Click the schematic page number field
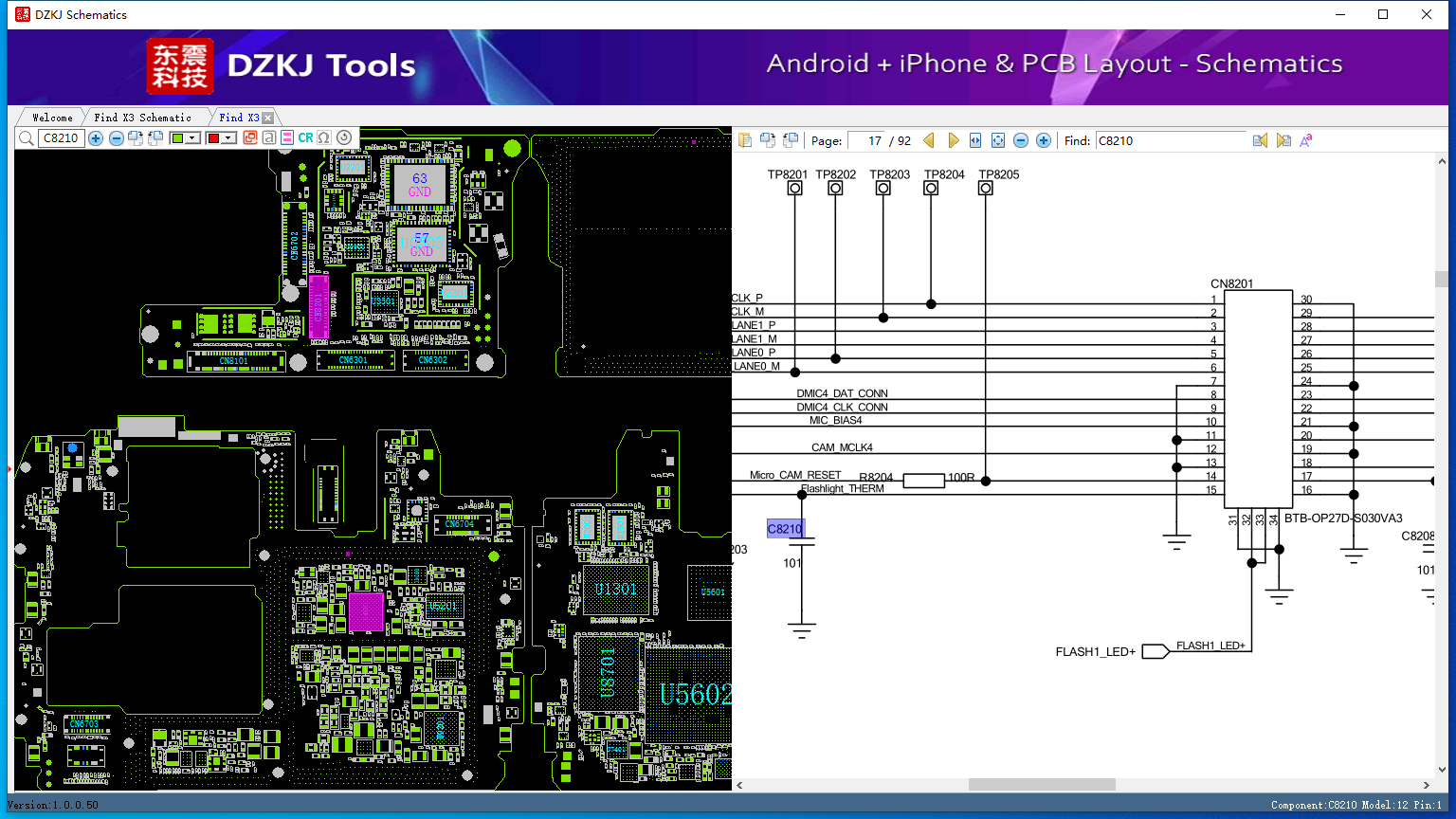 (866, 140)
